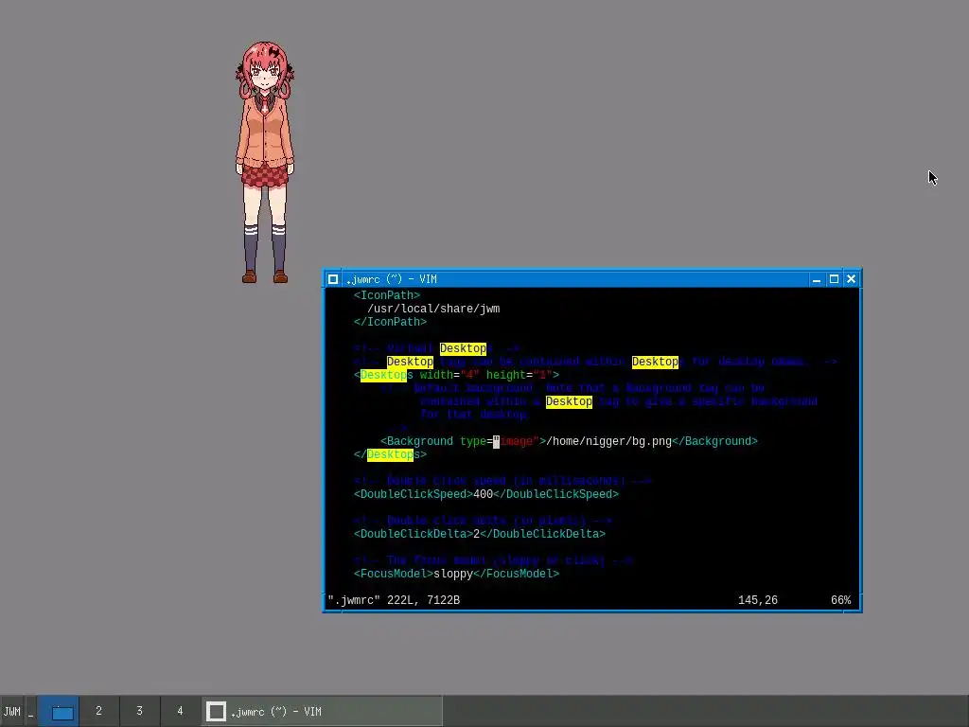Click the opening <DoubleClickDelta> tag
969x727 pixels.
click(414, 534)
